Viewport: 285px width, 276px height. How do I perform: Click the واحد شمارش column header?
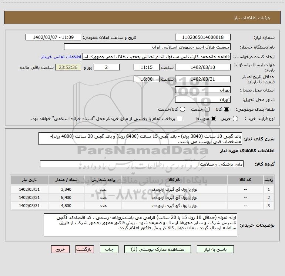click(103, 180)
